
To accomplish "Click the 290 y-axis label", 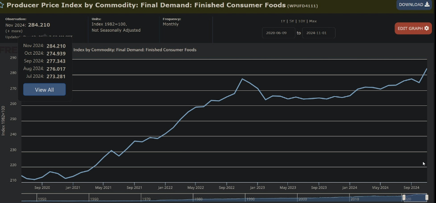I will click(x=13, y=58).
